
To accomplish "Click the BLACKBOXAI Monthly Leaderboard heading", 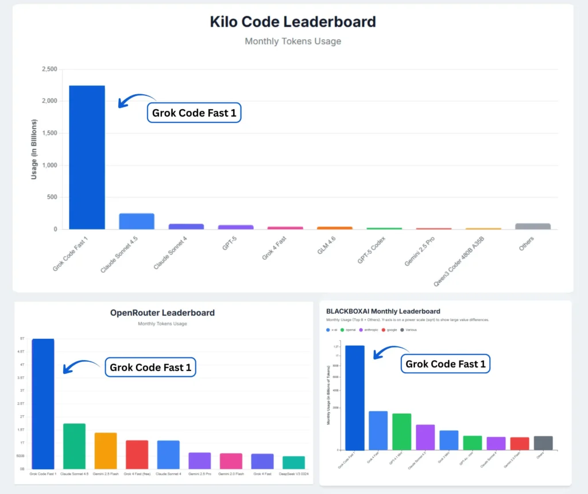I will pyautogui.click(x=383, y=311).
